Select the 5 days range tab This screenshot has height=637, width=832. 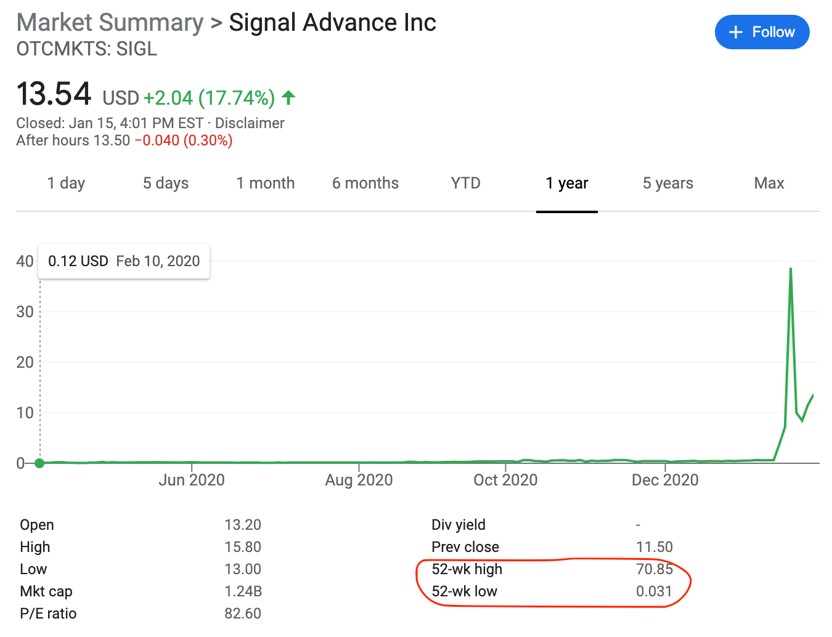click(166, 183)
